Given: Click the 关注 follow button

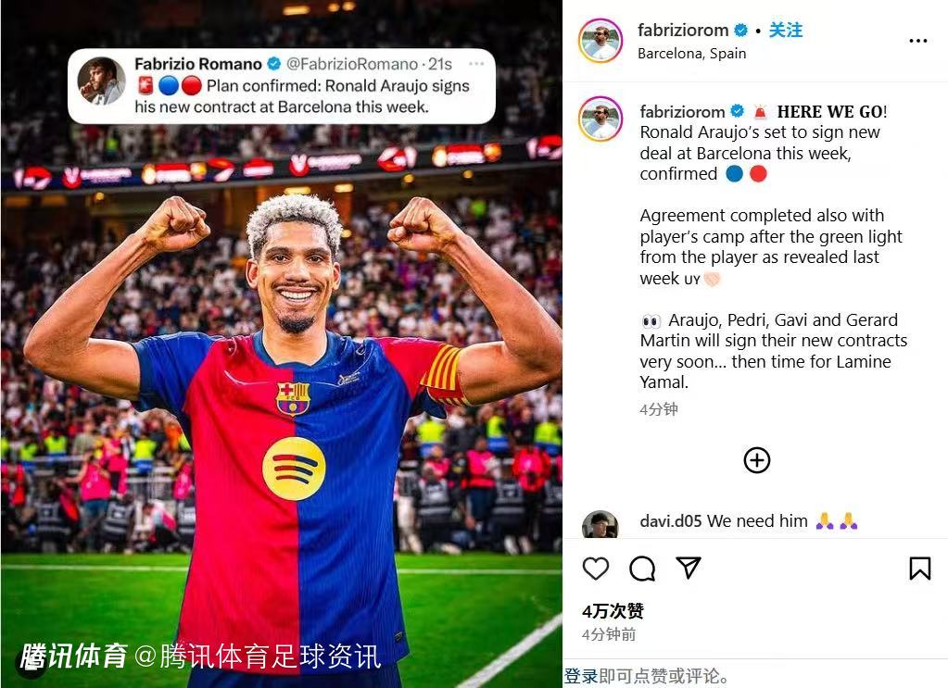Looking at the screenshot, I should coord(785,31).
